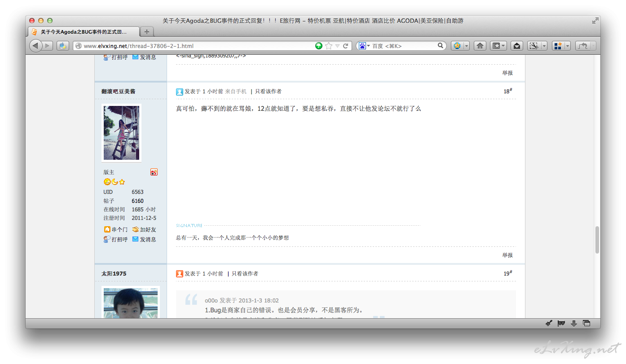Click the quoted header o00o 发表于 2013-1-3 18:02
The width and height of the screenshot is (626, 364).
tap(242, 301)
